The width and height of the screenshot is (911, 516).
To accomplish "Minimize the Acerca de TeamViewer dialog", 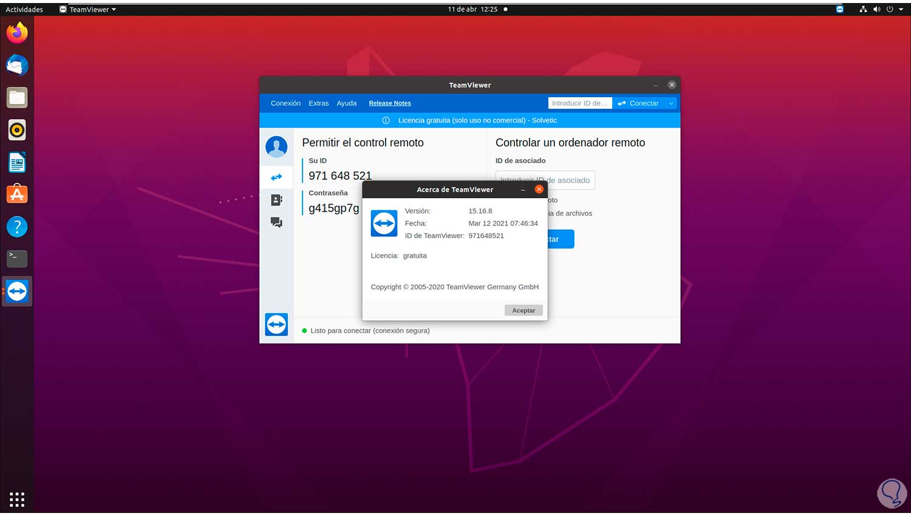I will tap(523, 190).
